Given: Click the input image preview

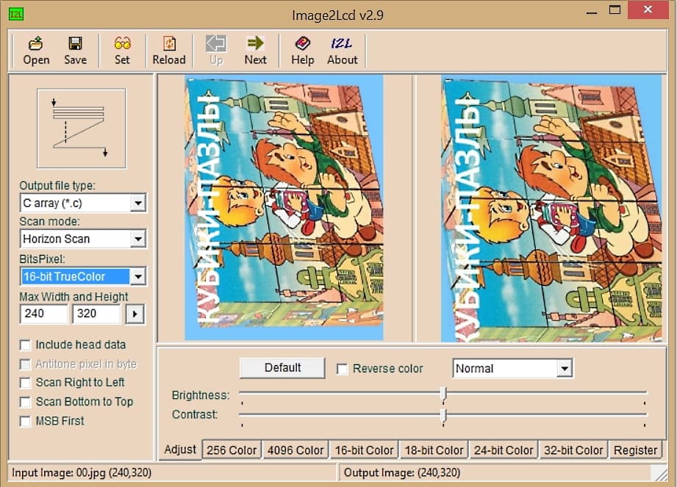Looking at the screenshot, I should coord(284,207).
